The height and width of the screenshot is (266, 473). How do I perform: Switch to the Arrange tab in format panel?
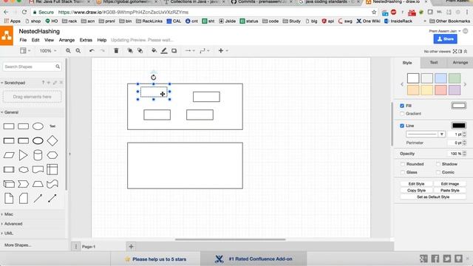[x=460, y=62]
